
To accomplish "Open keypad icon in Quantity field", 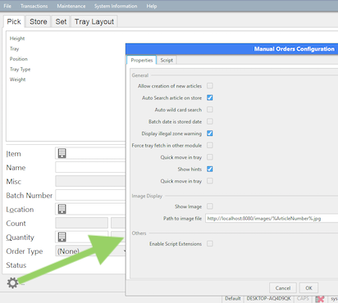I will [62, 237].
